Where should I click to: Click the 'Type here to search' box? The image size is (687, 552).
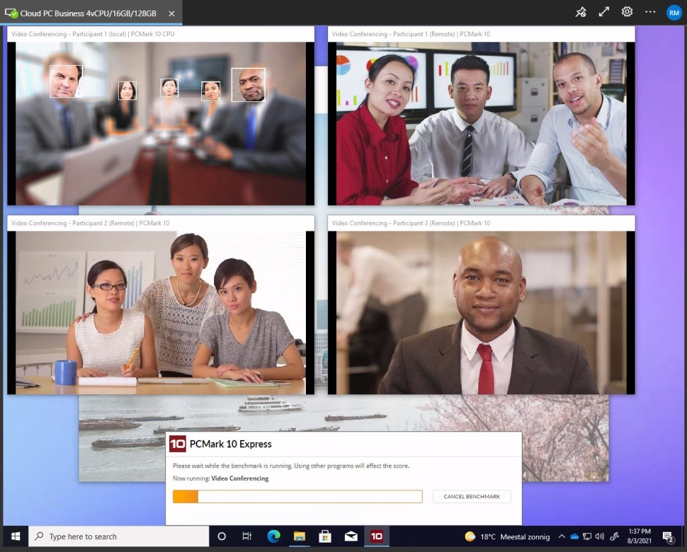tap(119, 536)
